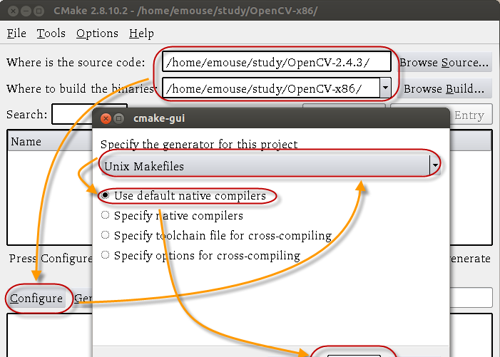
Task: Open the Options menu
Action: (x=97, y=33)
